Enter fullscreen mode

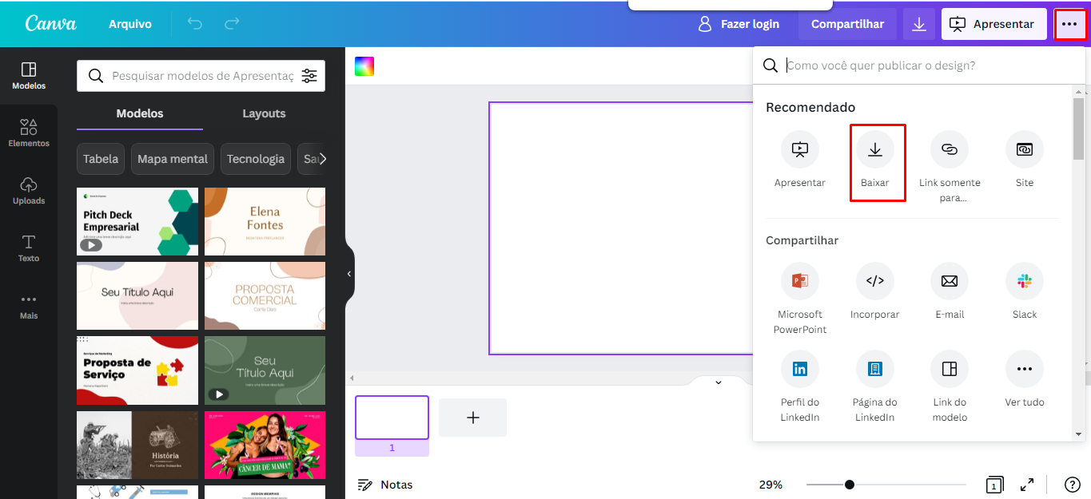(x=1028, y=485)
